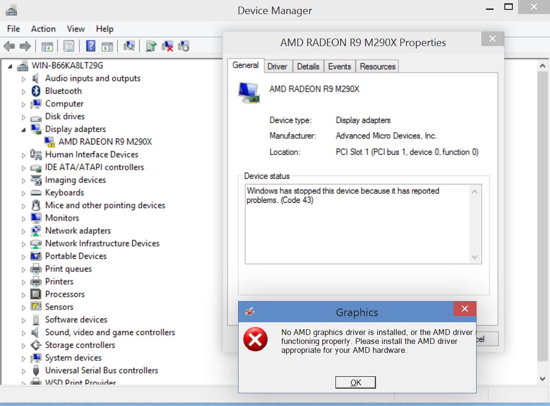550x406 pixels.
Task: Collapse the WIN-B66KA8LT29G root node
Action: pos(10,66)
